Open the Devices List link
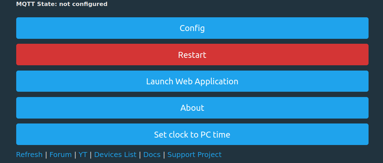383x163 pixels. 115,155
